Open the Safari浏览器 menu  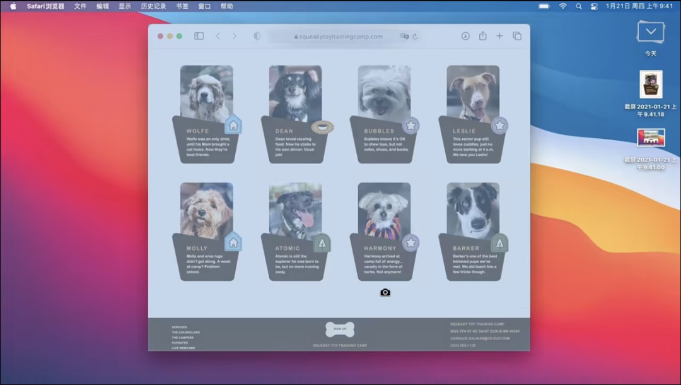point(45,6)
